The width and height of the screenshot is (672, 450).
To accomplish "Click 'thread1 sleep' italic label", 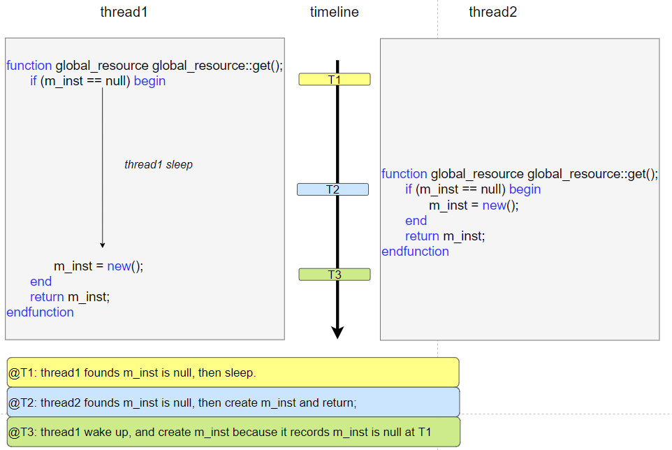I will 159,165.
